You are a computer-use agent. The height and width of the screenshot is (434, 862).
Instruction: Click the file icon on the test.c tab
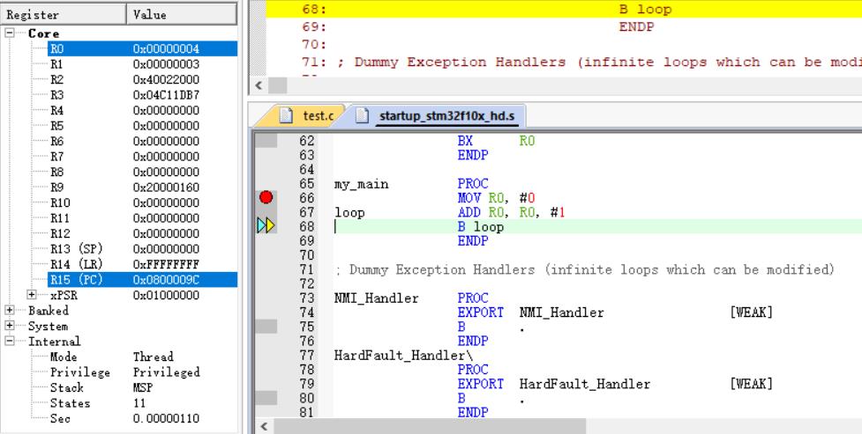(287, 115)
